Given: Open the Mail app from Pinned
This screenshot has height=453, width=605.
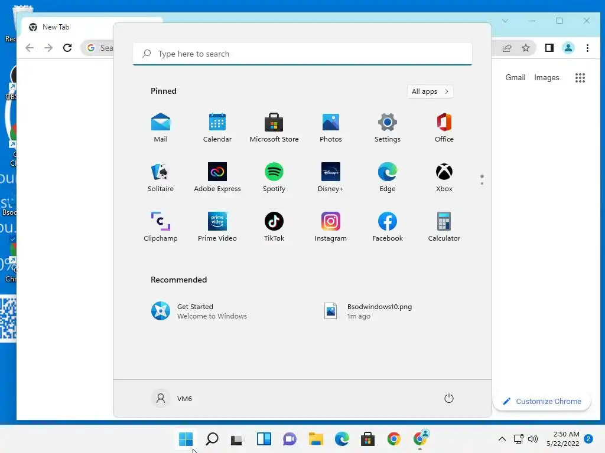Looking at the screenshot, I should click(x=161, y=128).
